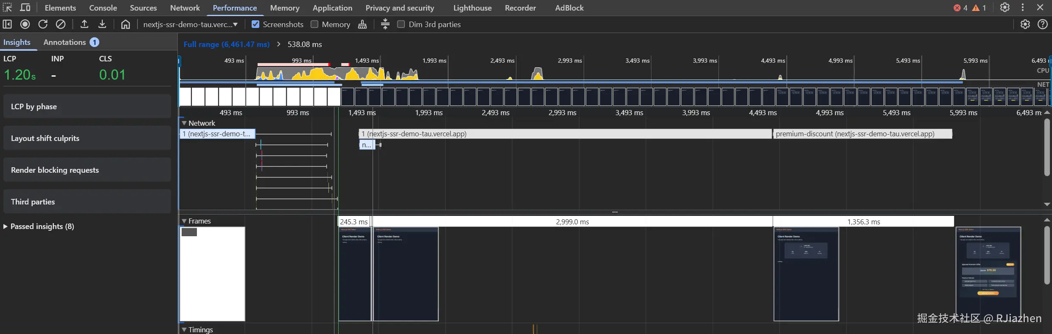1052x334 pixels.
Task: Click the Full range breadcrumb link
Action: pyautogui.click(x=226, y=44)
